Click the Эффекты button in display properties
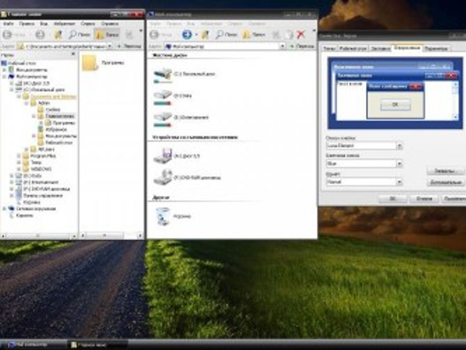The image size is (466, 350). tap(445, 171)
